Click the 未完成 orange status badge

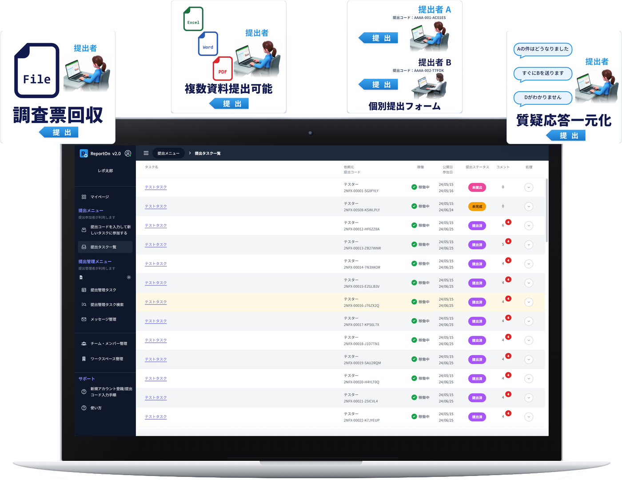tap(477, 206)
